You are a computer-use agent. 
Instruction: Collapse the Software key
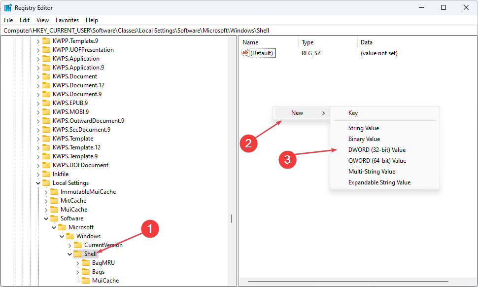(x=46, y=218)
